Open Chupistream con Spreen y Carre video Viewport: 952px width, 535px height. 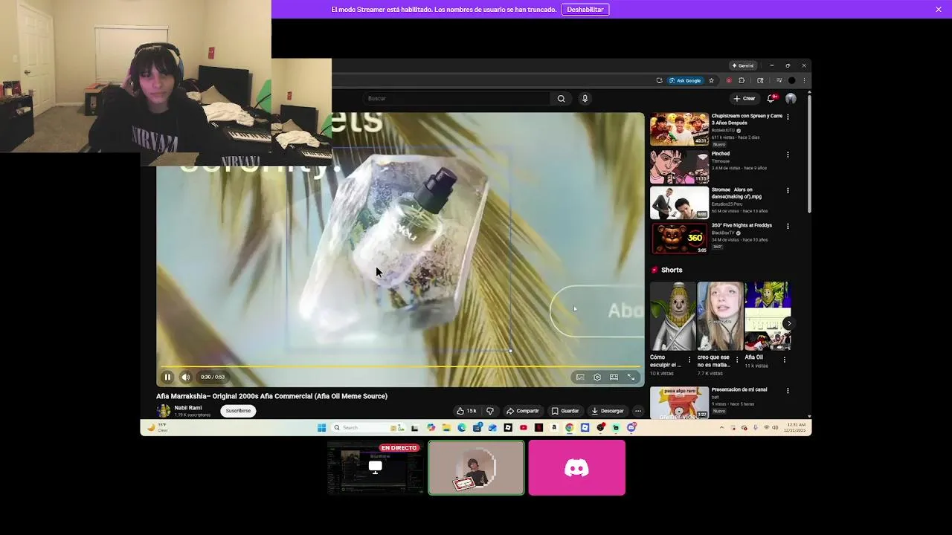click(680, 129)
